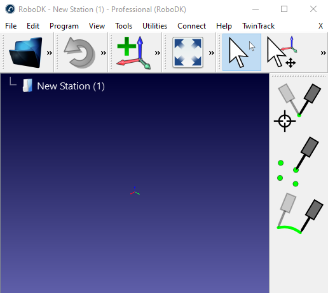328x293 pixels.
Task: Open the Help menu
Action: (224, 26)
